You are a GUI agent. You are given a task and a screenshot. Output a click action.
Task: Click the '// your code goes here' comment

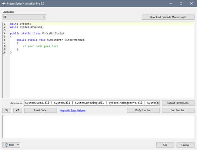tap(40, 46)
